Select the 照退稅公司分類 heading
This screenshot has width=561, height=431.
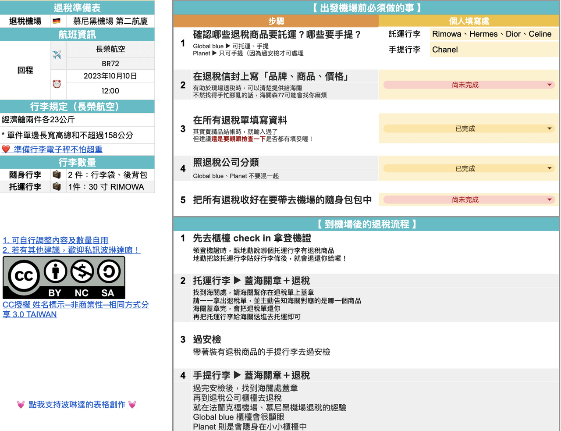tap(226, 162)
